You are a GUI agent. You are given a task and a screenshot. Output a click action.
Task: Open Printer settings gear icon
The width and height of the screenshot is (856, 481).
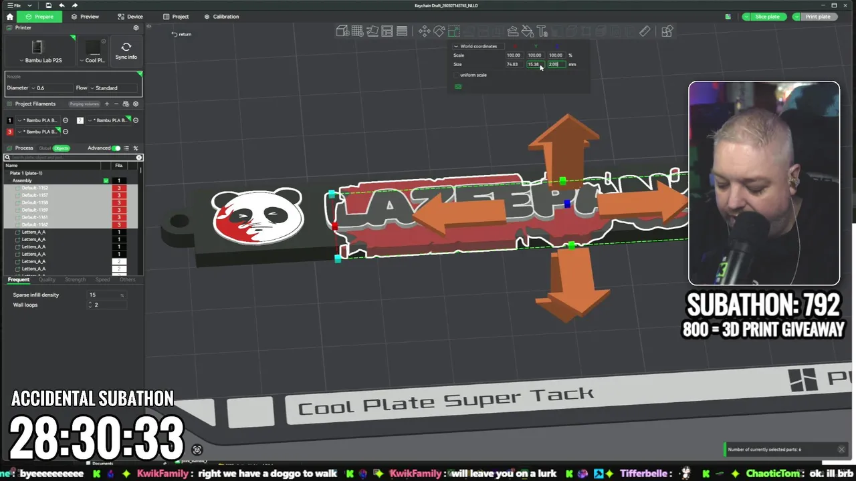pos(136,28)
